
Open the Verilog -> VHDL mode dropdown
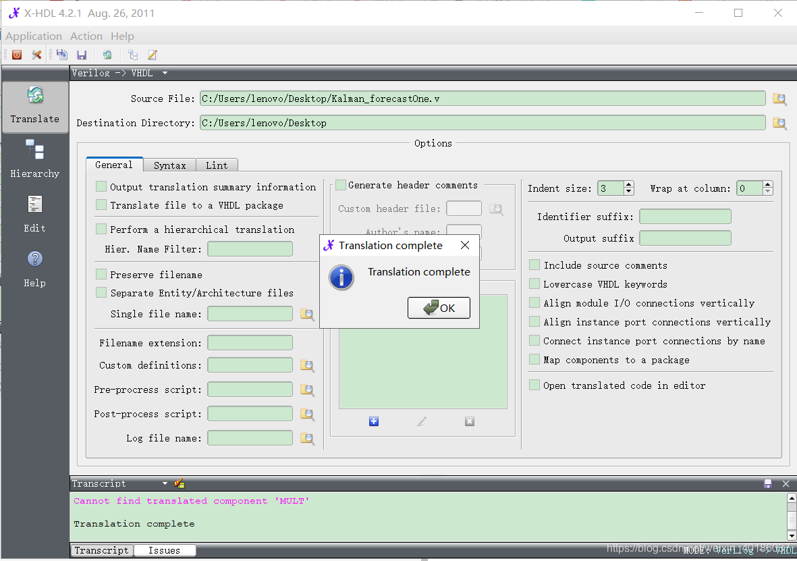(165, 73)
